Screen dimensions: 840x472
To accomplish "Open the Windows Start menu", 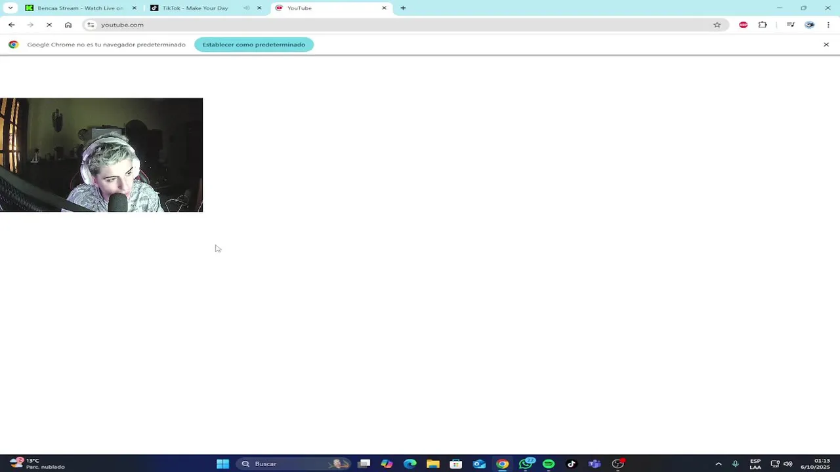I will 223,464.
